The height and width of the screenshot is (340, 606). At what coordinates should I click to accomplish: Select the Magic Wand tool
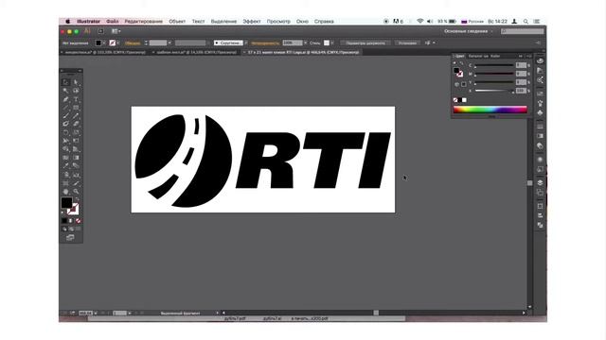tap(65, 91)
